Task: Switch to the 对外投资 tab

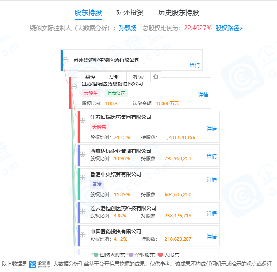Action: tap(130, 13)
